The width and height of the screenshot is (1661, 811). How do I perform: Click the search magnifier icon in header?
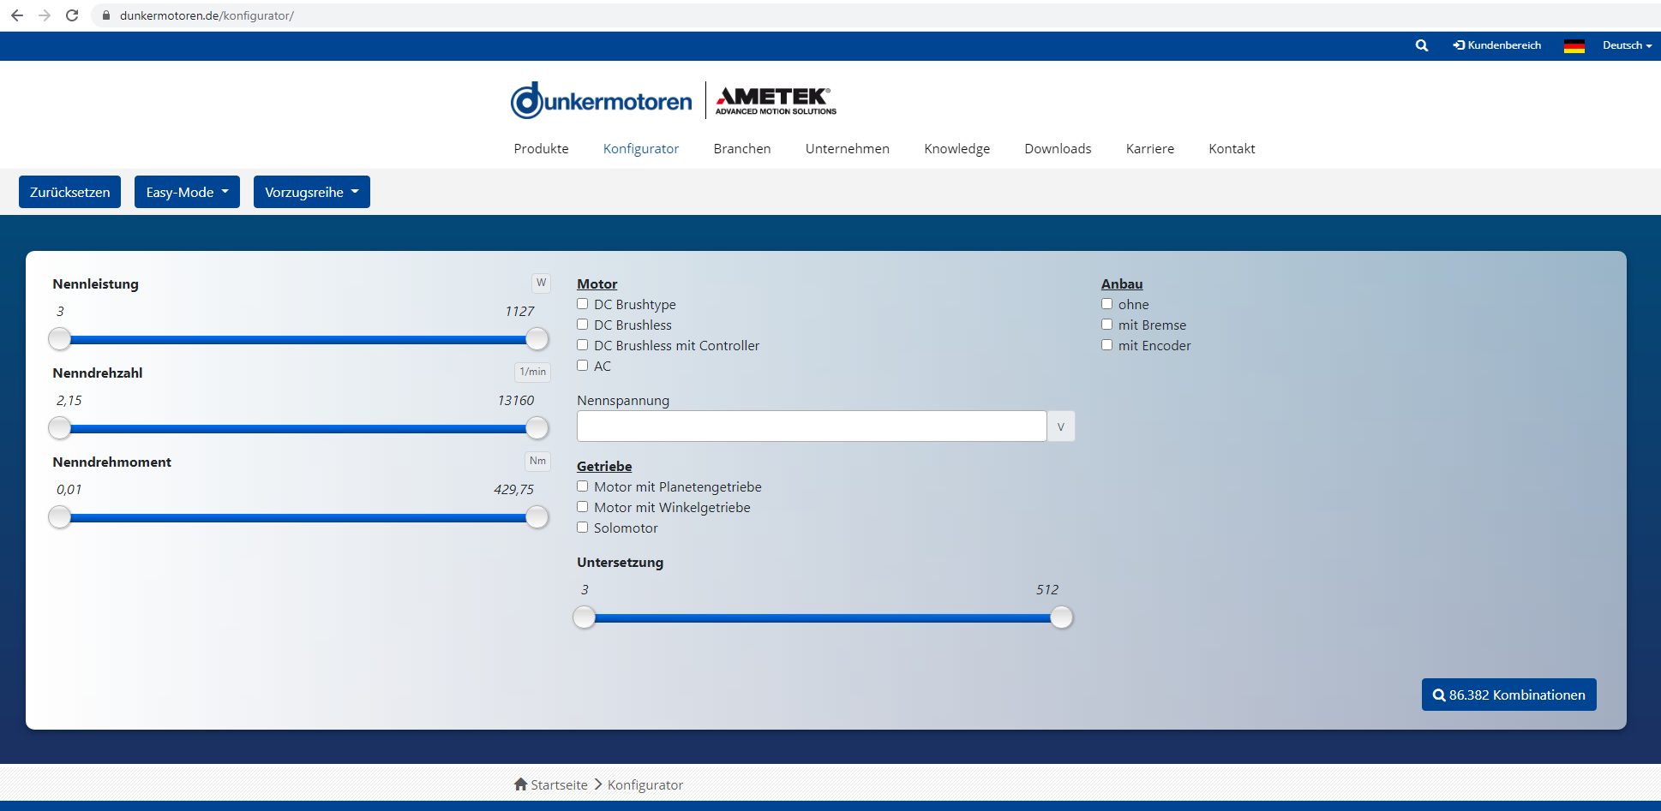click(x=1422, y=45)
